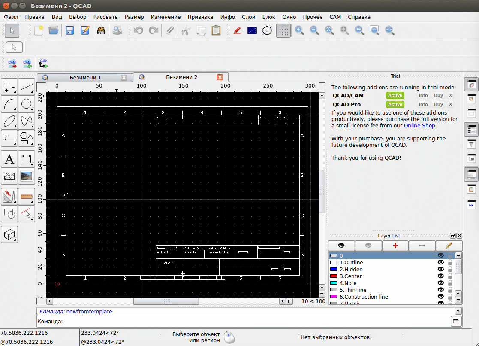
Task: Click the blue 2.Hidden layer swatch
Action: [334, 269]
